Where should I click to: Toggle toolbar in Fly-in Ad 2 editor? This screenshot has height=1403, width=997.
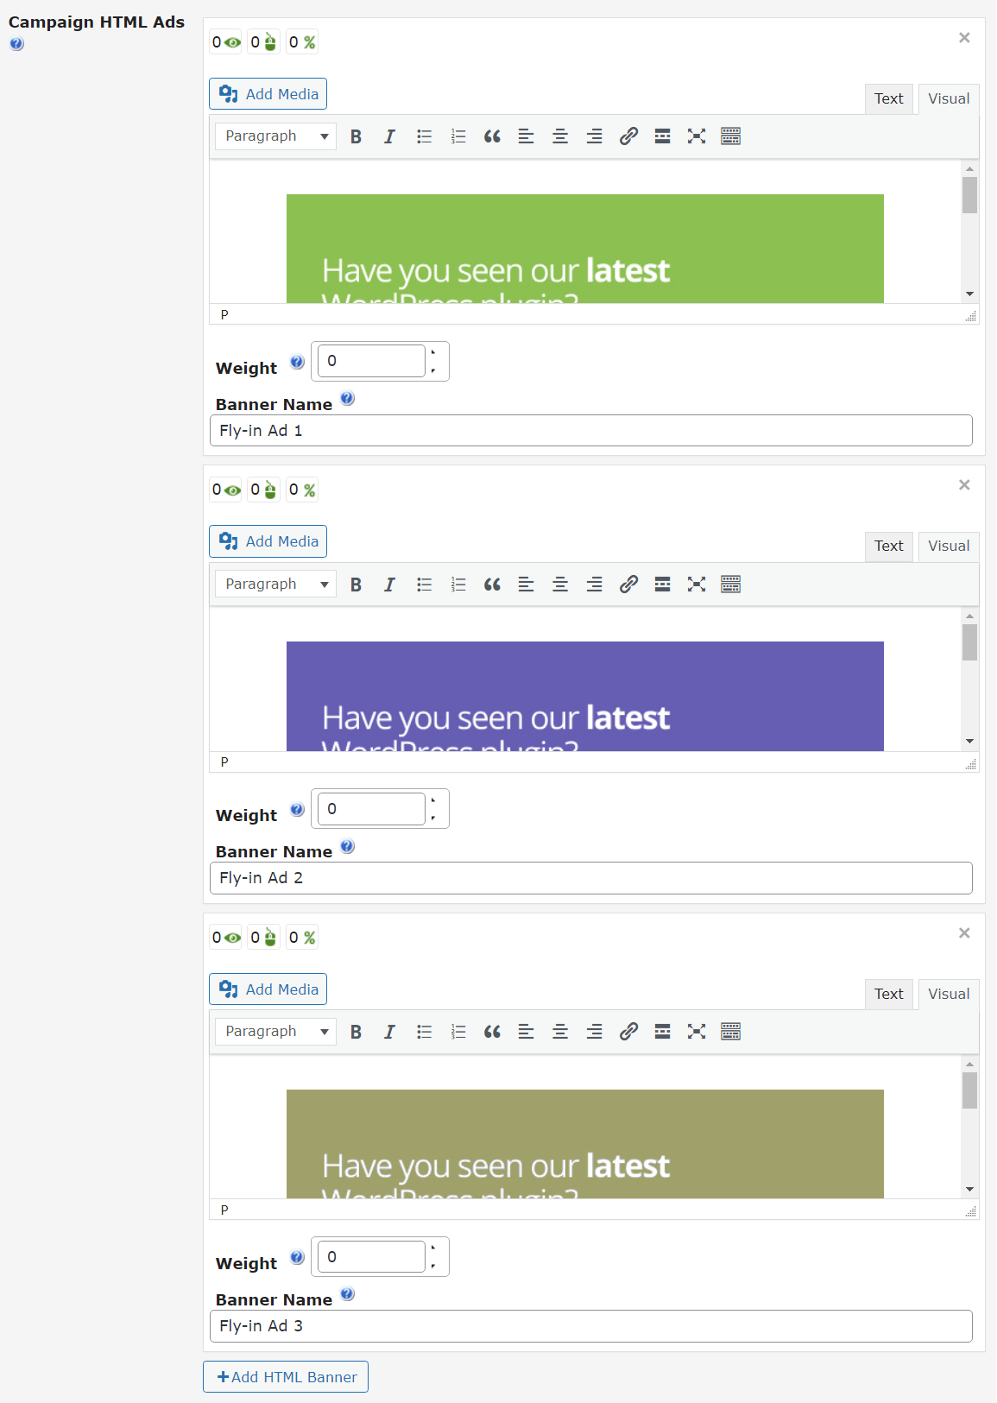coord(730,585)
